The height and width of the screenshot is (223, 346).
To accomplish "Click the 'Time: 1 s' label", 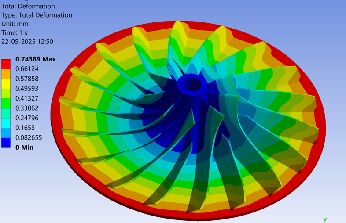I will pos(15,32).
